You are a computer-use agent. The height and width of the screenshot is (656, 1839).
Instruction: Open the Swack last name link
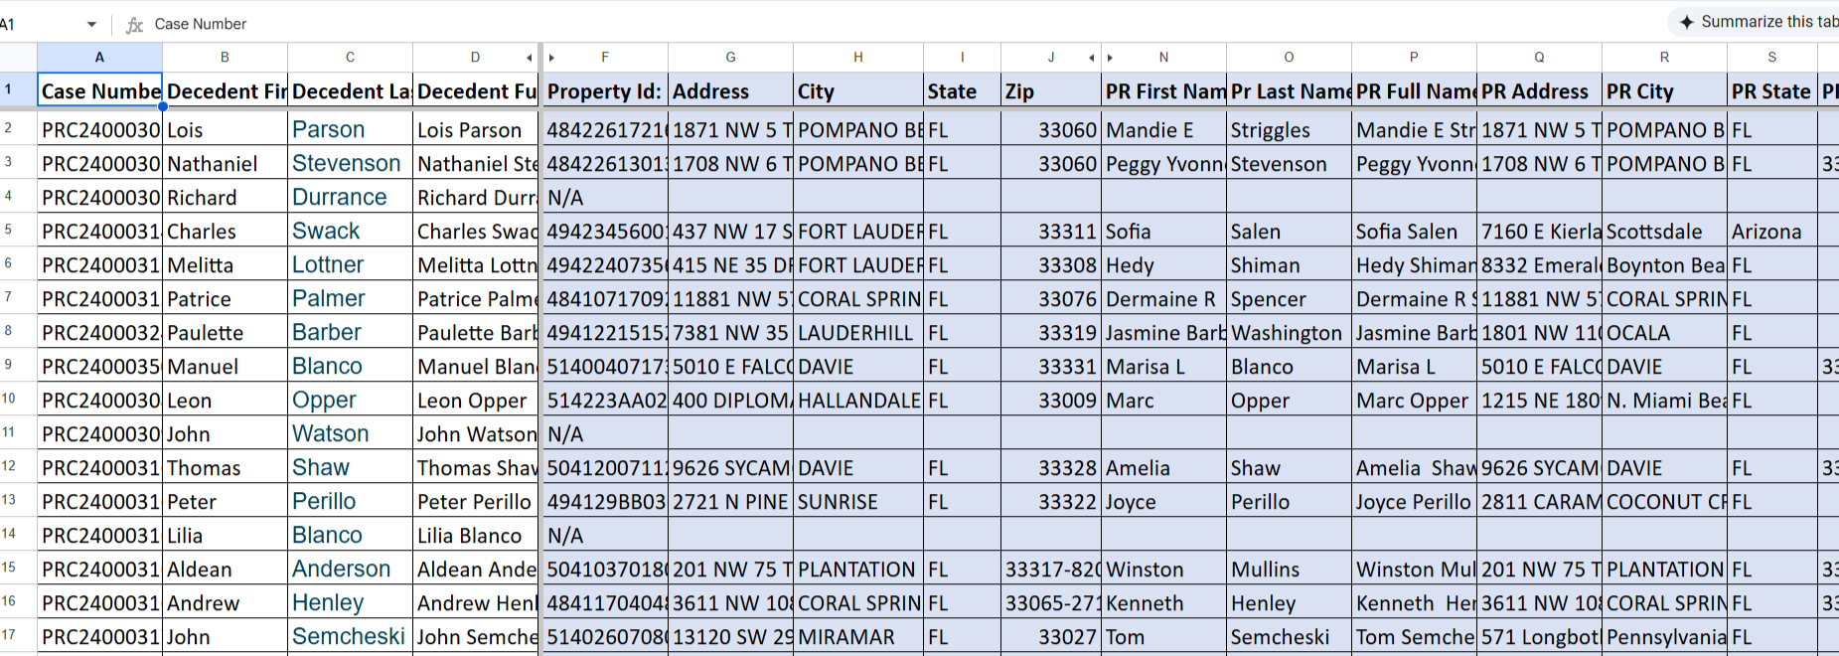[326, 231]
